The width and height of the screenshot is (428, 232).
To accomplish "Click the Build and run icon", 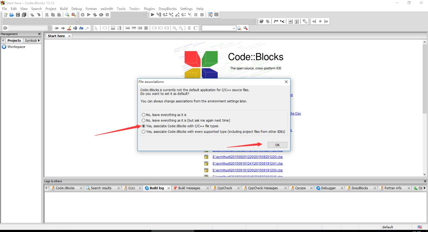I will 95,15.
